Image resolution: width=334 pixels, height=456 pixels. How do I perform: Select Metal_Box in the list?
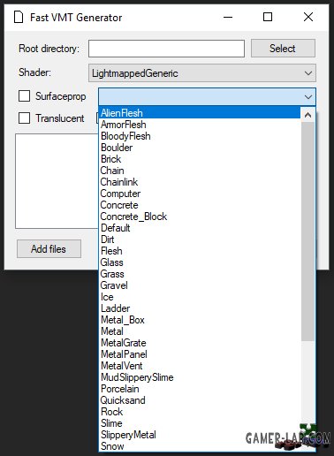200,320
